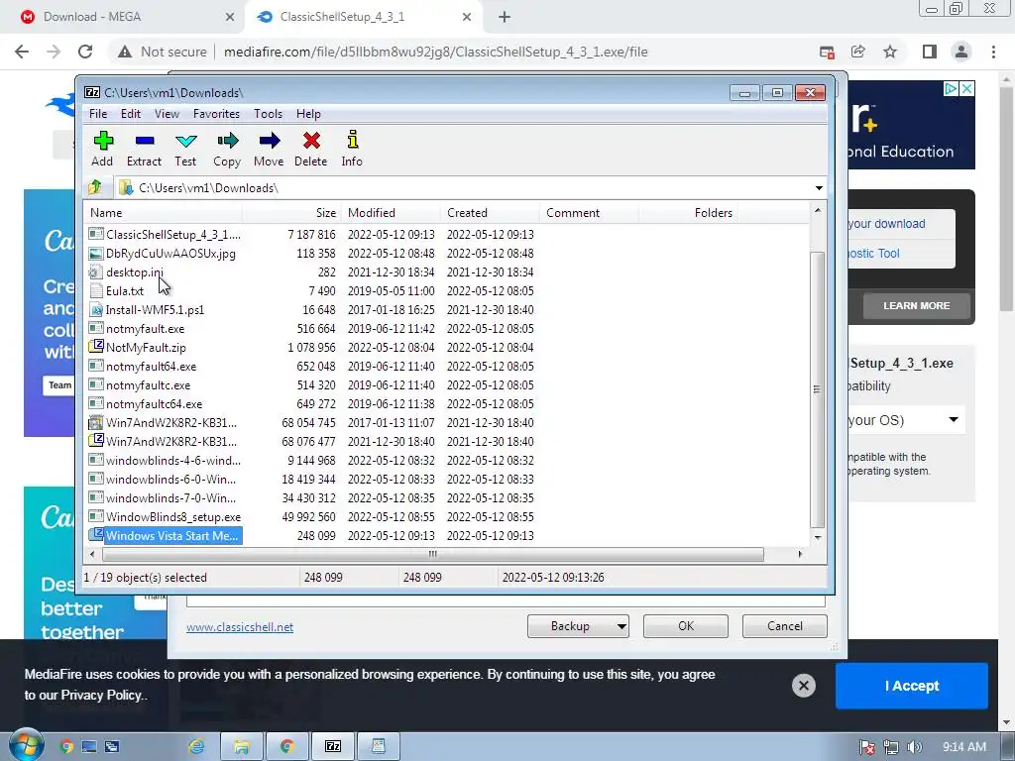Go up one folder level icon

[95, 187]
